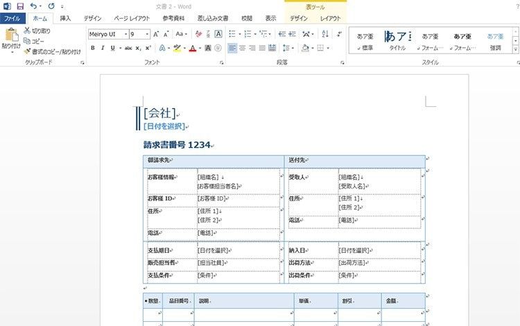The width and height of the screenshot is (520, 326).
Task: Toggle Italic formatting
Action: pos(103,48)
